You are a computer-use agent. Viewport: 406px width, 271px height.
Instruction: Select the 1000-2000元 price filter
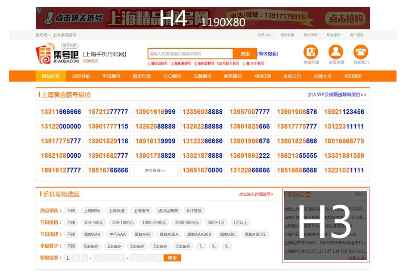pyautogui.click(x=154, y=223)
